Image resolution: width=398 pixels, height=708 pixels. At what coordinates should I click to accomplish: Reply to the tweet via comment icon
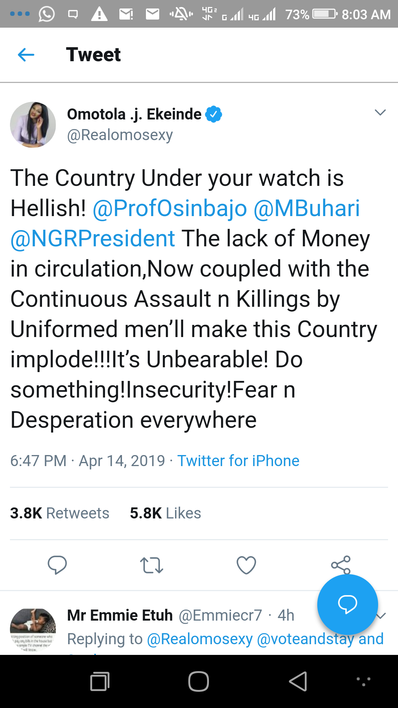coord(57,565)
